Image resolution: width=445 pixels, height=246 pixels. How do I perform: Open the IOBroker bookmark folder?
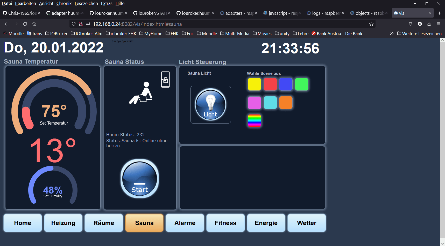click(x=56, y=34)
